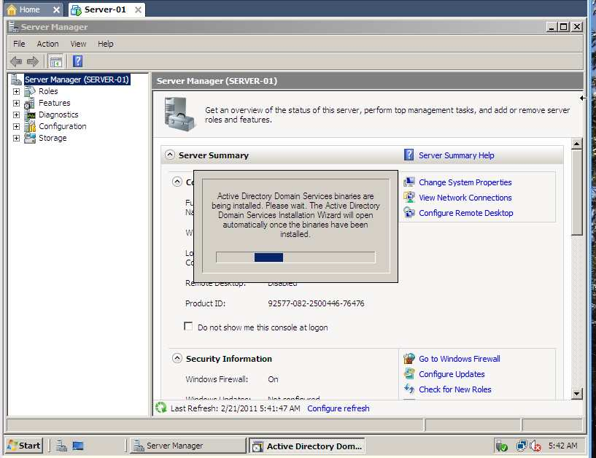The height and width of the screenshot is (458, 596).
Task: Click the 5:42 AM taskbar clock
Action: point(562,446)
